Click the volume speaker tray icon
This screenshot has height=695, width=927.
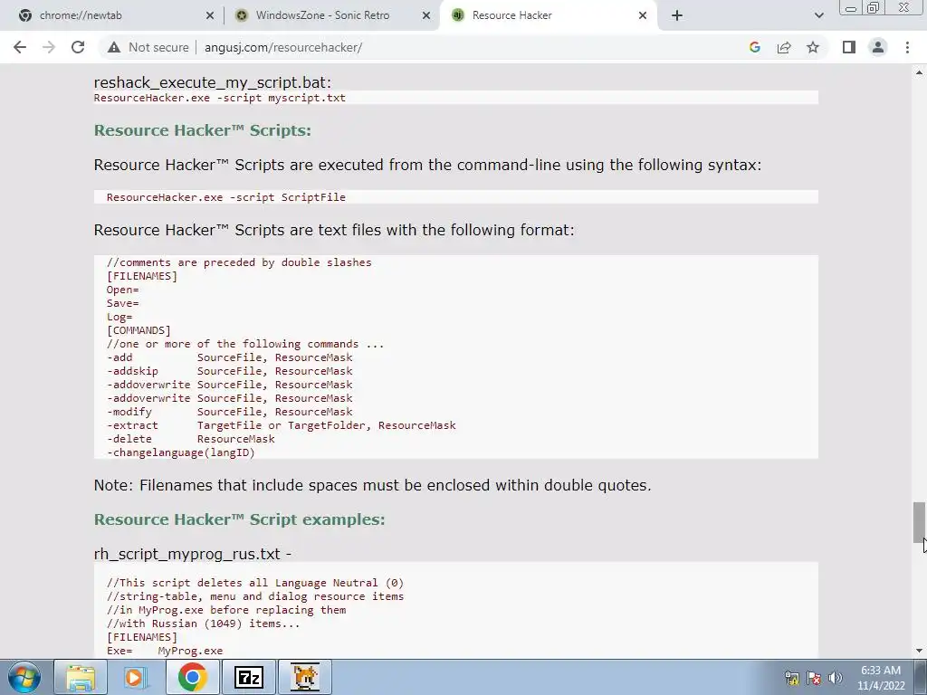point(836,678)
